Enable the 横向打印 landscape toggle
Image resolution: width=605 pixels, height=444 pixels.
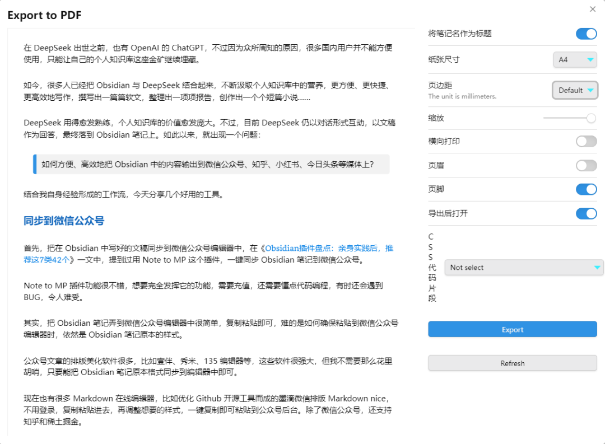586,141
